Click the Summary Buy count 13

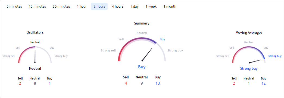(158, 83)
